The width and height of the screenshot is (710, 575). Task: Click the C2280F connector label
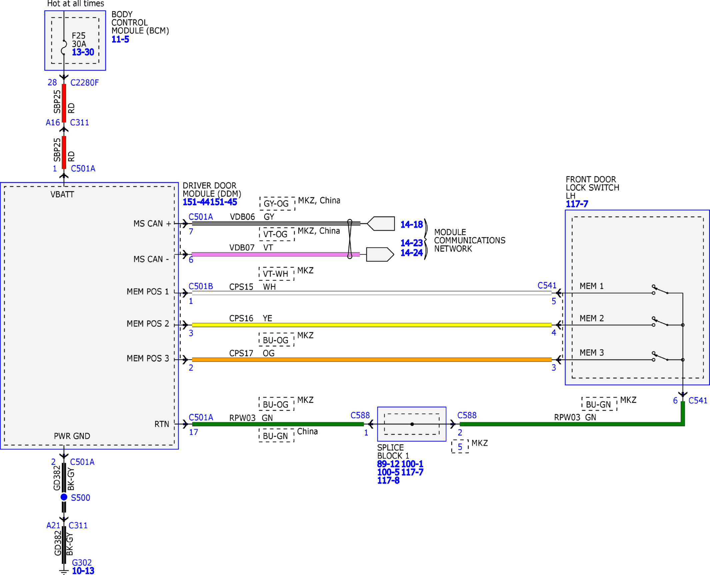click(x=85, y=83)
